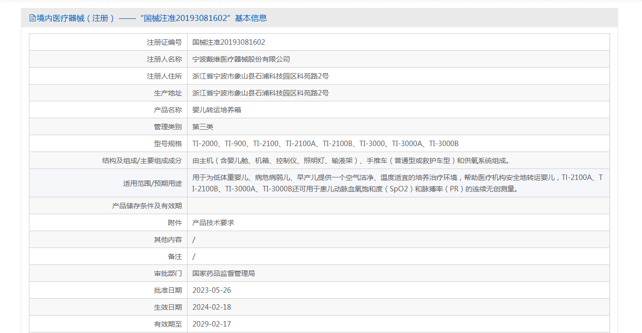Click the label 注册人名称
Viewport: 642px width, 333px height.
pyautogui.click(x=164, y=59)
